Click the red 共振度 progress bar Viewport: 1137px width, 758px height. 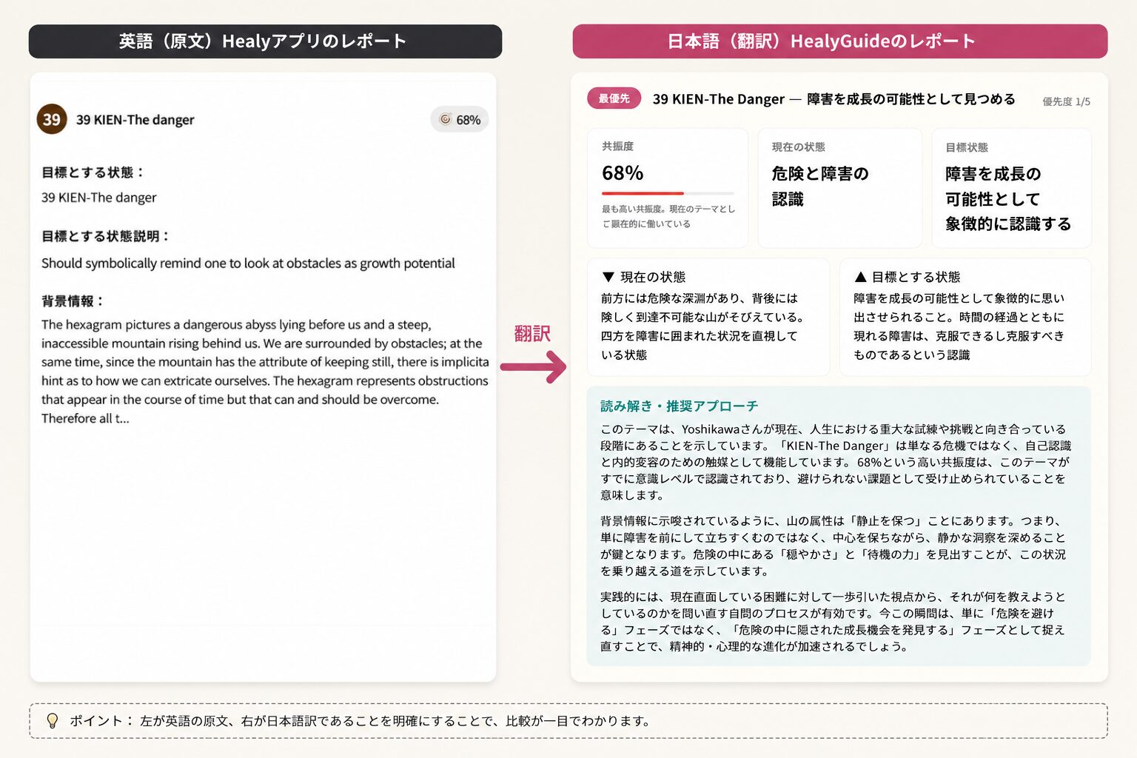point(668,193)
